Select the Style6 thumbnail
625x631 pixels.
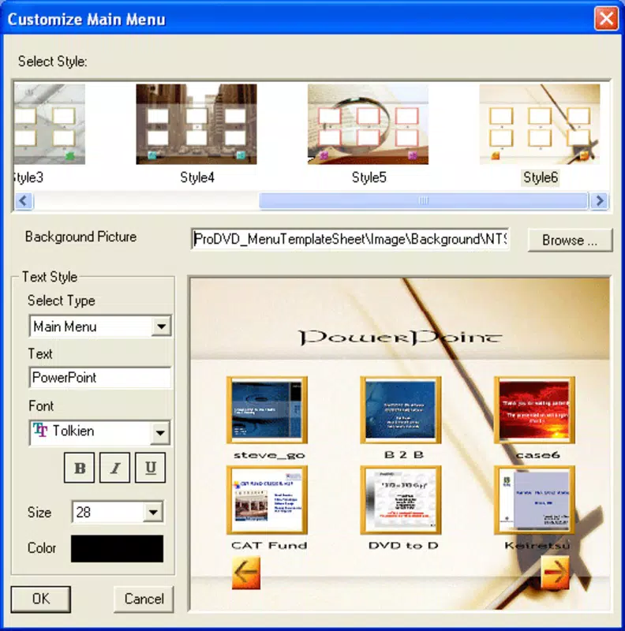540,124
